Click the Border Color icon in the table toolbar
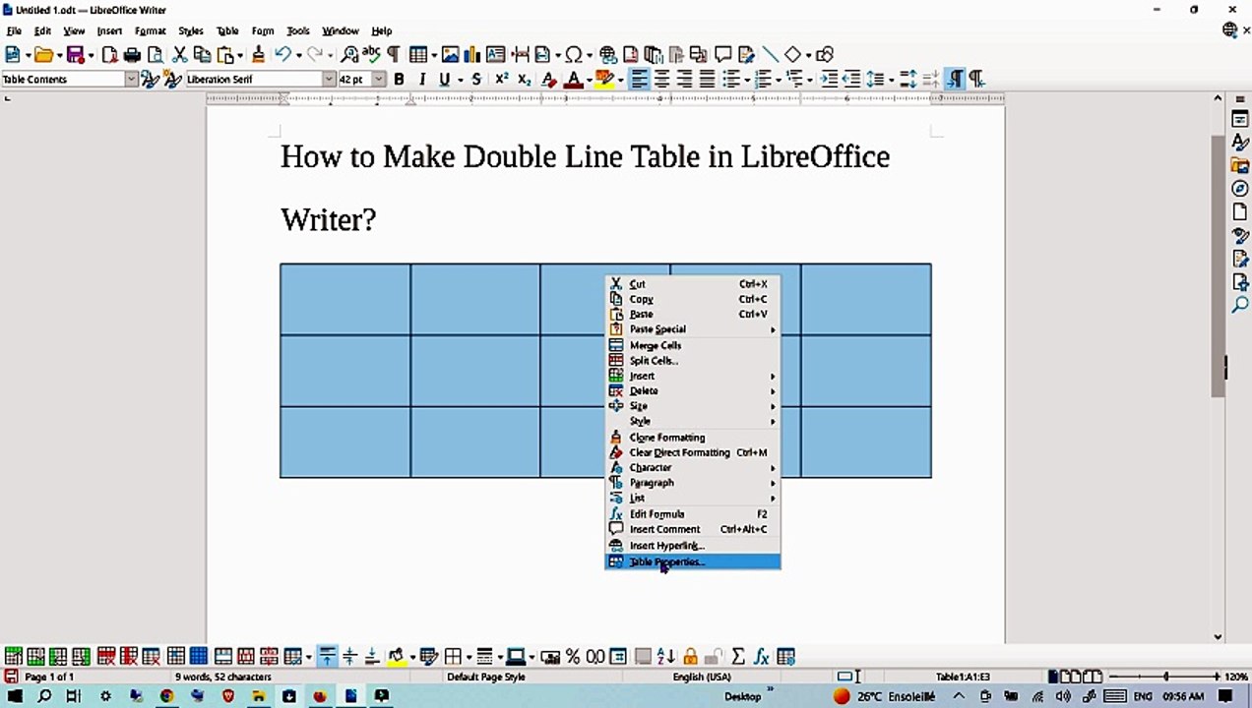 pos(515,657)
